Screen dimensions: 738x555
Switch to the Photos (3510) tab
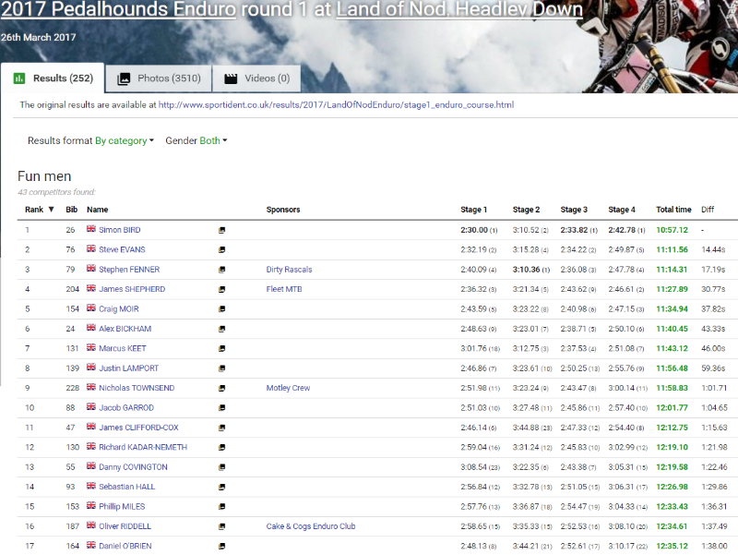click(x=159, y=78)
